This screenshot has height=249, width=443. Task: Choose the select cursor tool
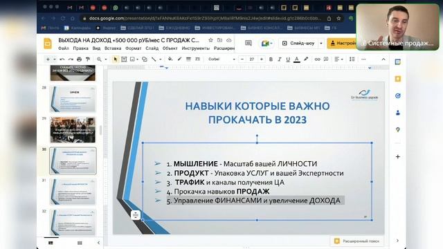click(x=116, y=59)
